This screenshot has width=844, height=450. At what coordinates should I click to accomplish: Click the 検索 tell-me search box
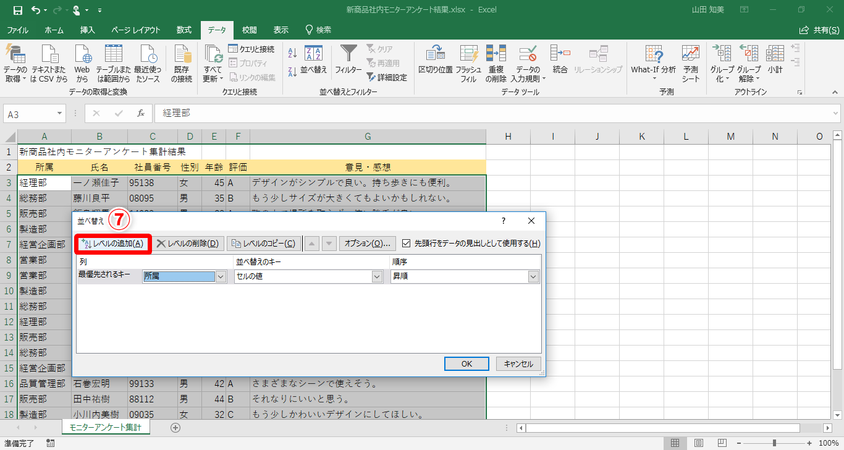coord(318,30)
